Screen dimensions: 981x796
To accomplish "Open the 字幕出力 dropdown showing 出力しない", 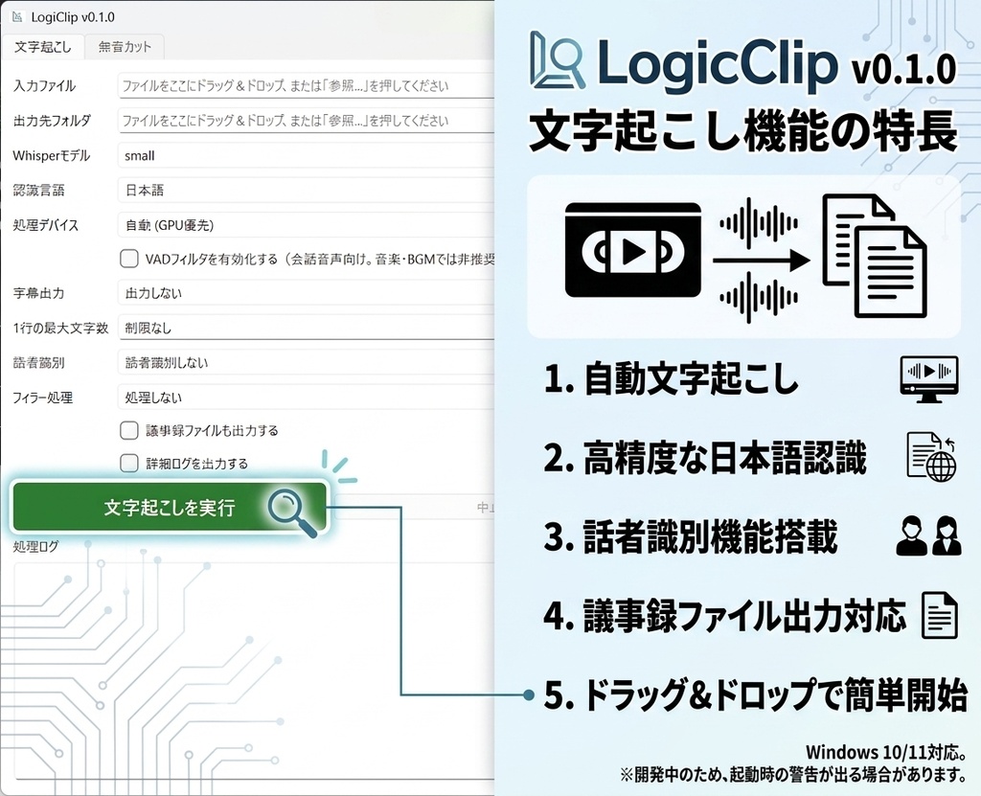I will click(x=306, y=293).
